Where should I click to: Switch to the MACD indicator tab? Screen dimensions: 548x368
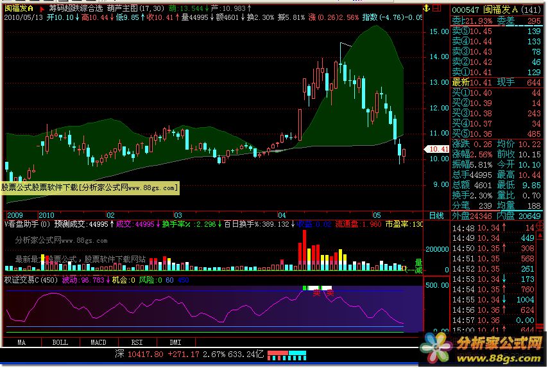tap(99, 342)
